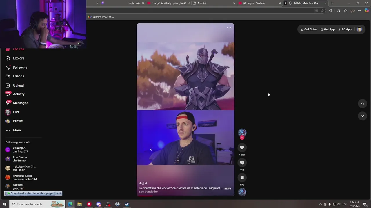The image size is (371, 208).
Task: Open the rfa_tv7 username on the video
Action: coord(143,183)
